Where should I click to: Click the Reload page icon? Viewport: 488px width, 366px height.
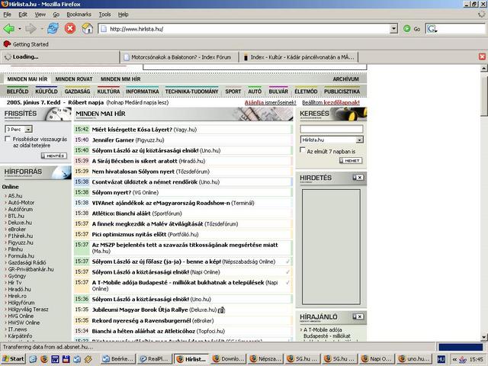[x=53, y=29]
